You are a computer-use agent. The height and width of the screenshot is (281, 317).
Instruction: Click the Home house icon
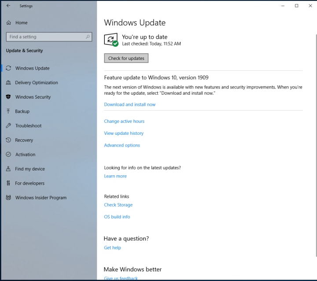[8, 22]
